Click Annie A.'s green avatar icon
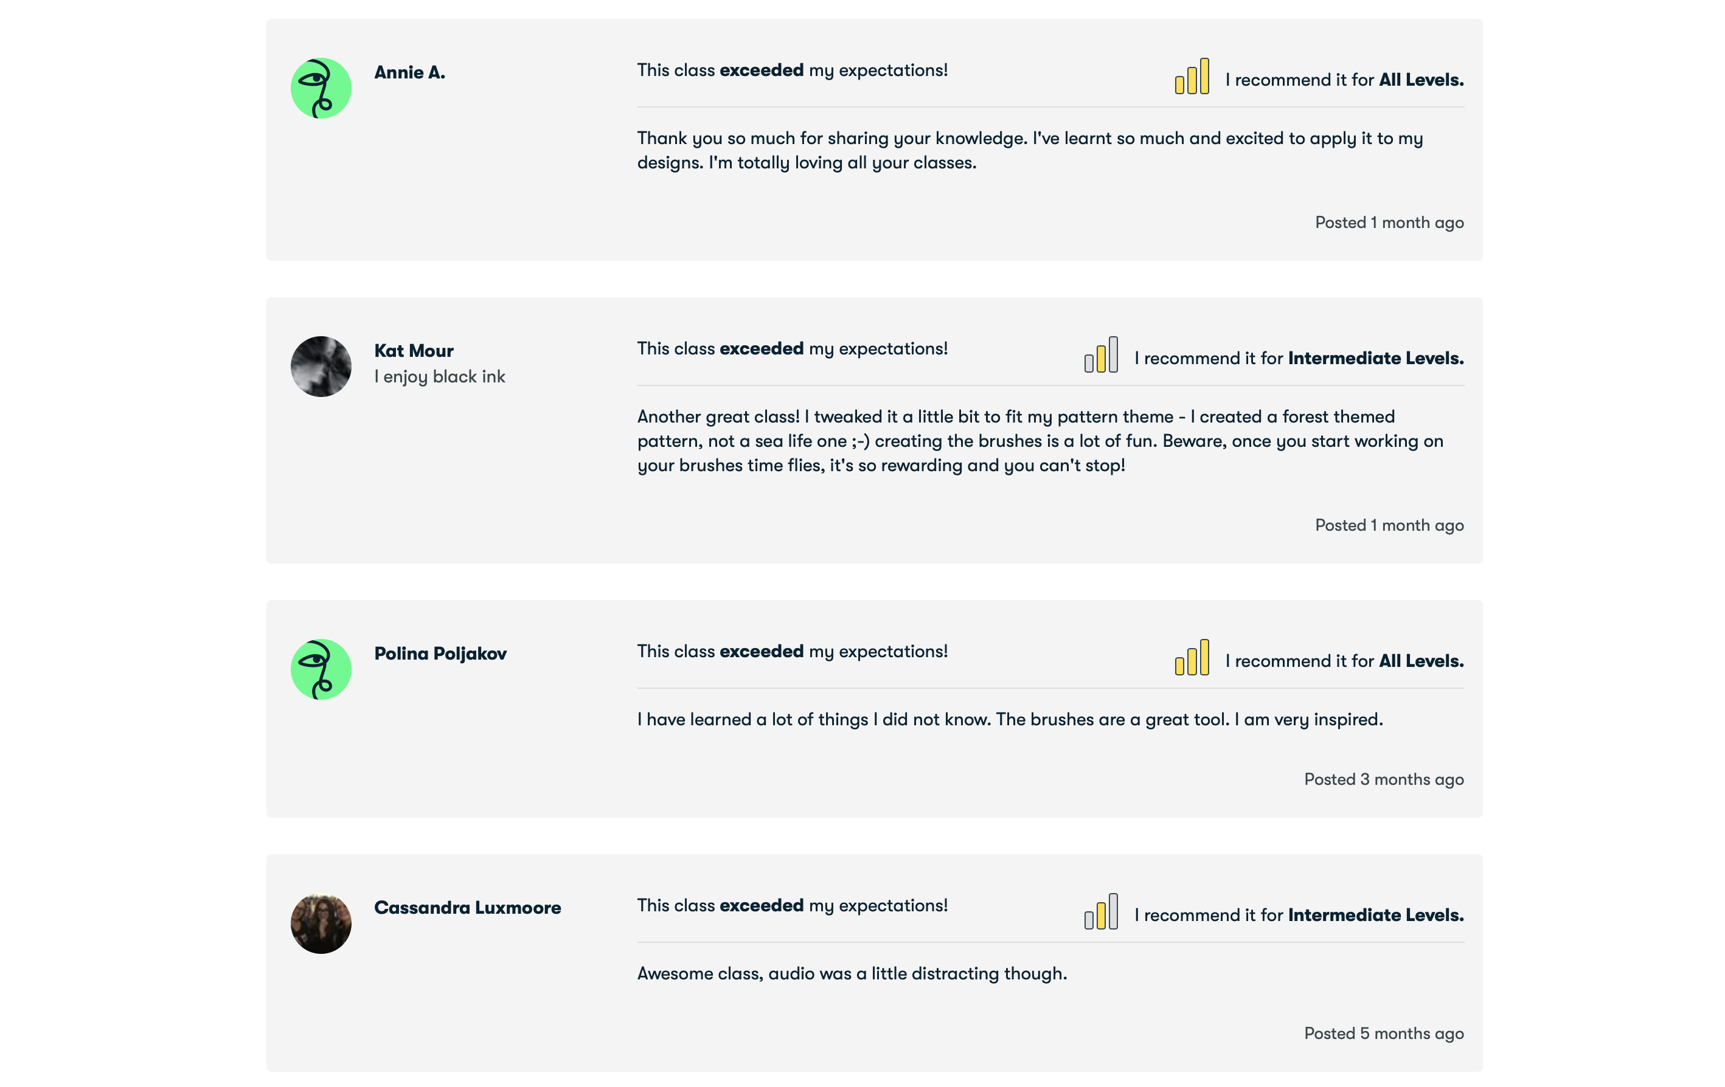1725x1087 pixels. (321, 88)
